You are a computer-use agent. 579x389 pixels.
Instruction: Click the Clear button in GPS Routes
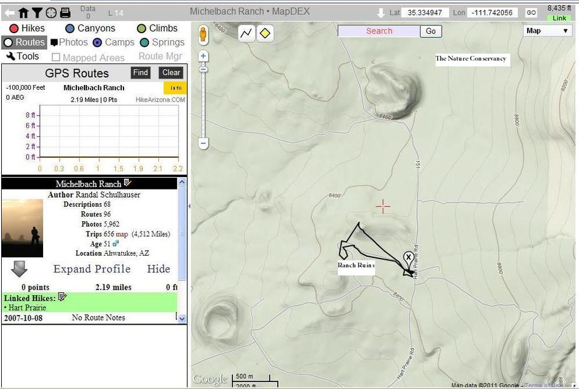coord(171,73)
